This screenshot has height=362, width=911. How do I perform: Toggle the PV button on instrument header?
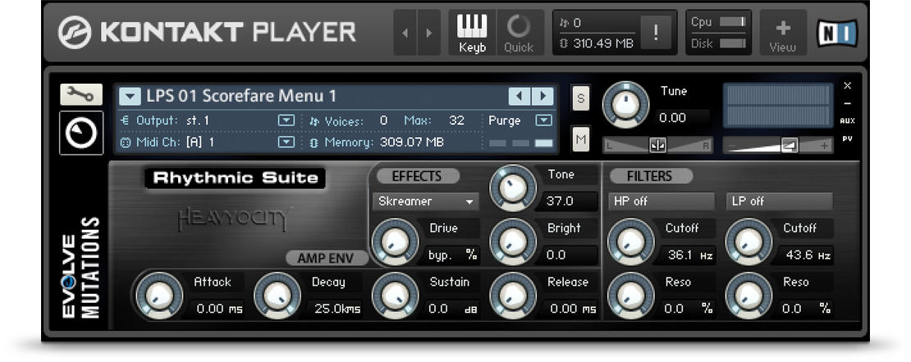click(847, 139)
